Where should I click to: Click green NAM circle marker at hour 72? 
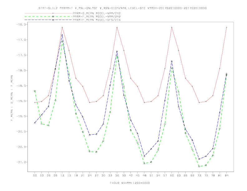pyautogui.click(x=199, y=166)
